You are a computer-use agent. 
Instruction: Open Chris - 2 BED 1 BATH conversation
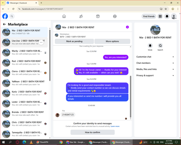[25, 124]
